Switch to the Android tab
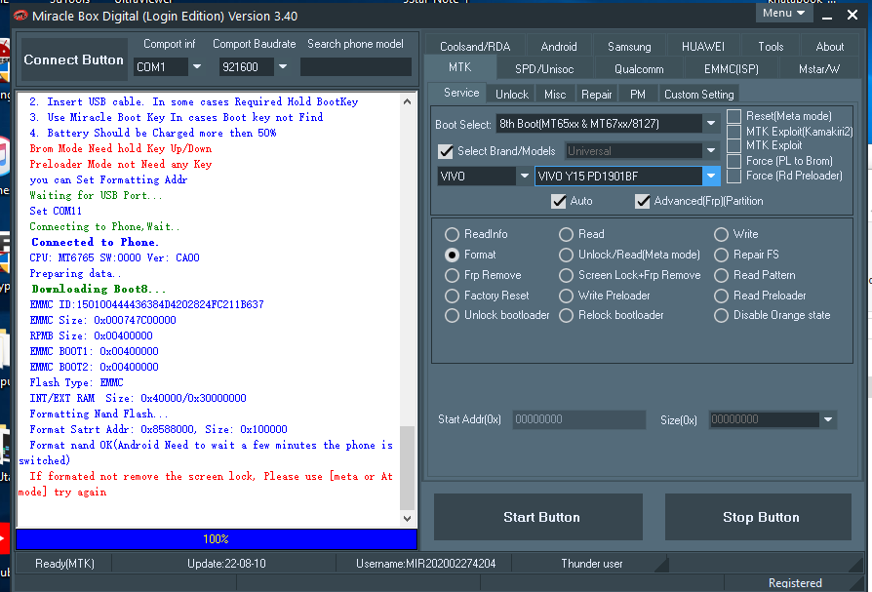Image resolution: width=872 pixels, height=592 pixels. tap(559, 47)
